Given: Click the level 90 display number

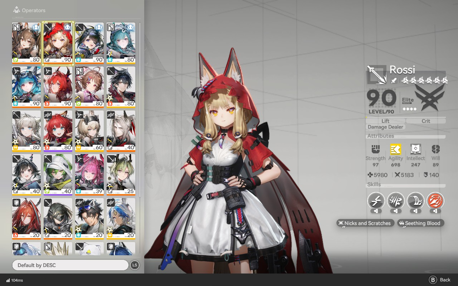Looking at the screenshot, I should click(x=381, y=98).
